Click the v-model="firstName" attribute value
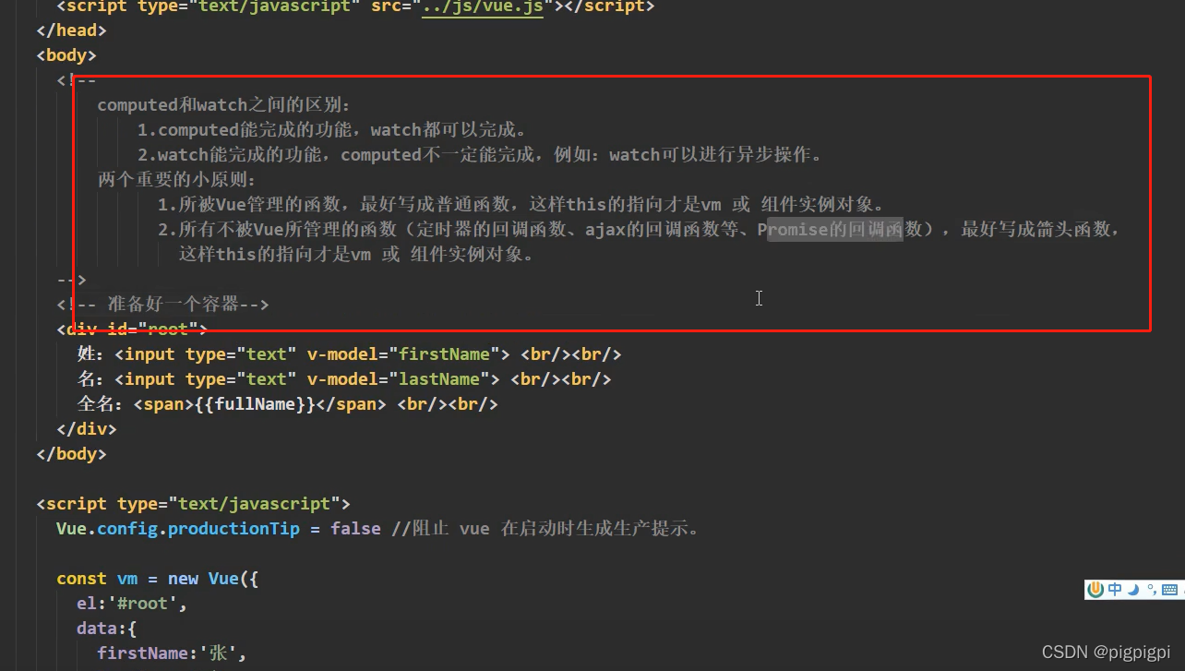 coord(403,354)
